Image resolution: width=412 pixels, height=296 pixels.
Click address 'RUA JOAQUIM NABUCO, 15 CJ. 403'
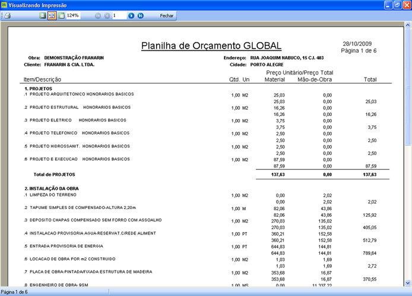tap(287, 58)
